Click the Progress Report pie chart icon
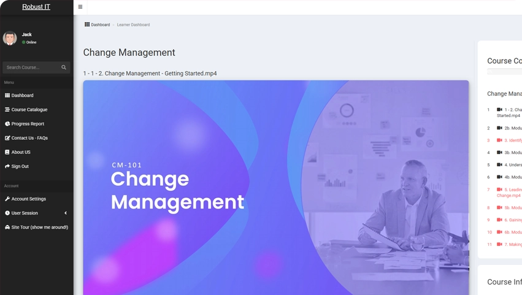 point(7,123)
